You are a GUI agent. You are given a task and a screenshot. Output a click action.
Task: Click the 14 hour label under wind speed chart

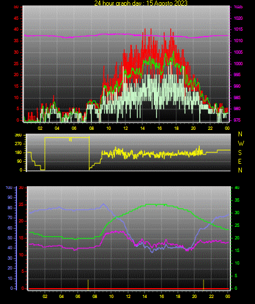[142, 128]
